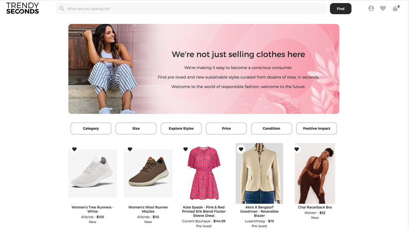
Task: Click the Trendy Seconds logo
Action: pos(23,8)
